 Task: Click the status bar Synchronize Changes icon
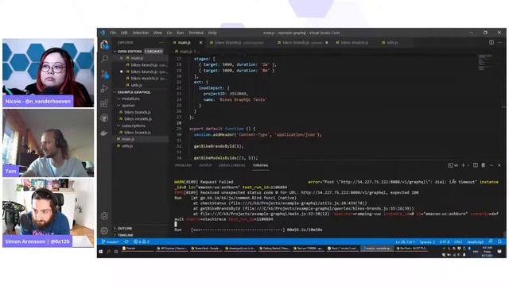(126, 242)
